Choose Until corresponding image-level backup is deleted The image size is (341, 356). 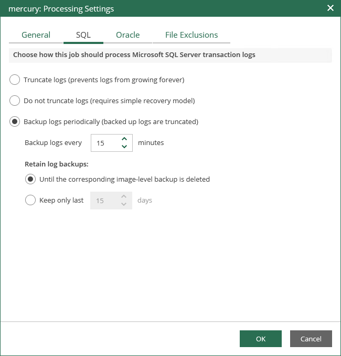30,179
